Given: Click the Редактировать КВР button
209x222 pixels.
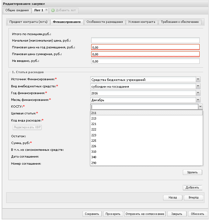Looking at the screenshot, I should 27,127.
